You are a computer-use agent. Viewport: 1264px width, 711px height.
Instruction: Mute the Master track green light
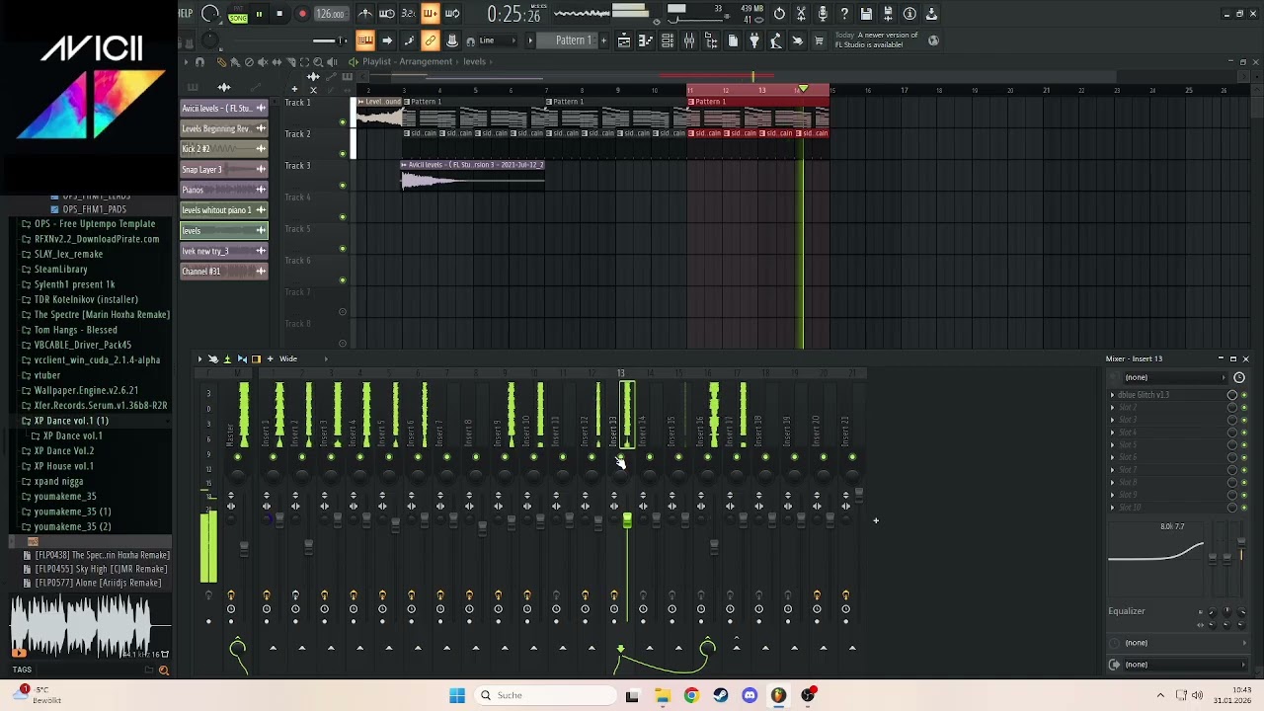237,456
